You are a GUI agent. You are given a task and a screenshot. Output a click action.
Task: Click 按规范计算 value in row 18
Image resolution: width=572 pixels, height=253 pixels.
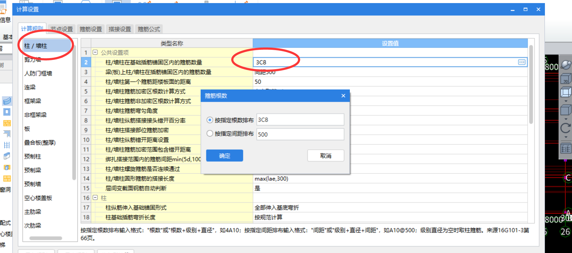(390, 217)
